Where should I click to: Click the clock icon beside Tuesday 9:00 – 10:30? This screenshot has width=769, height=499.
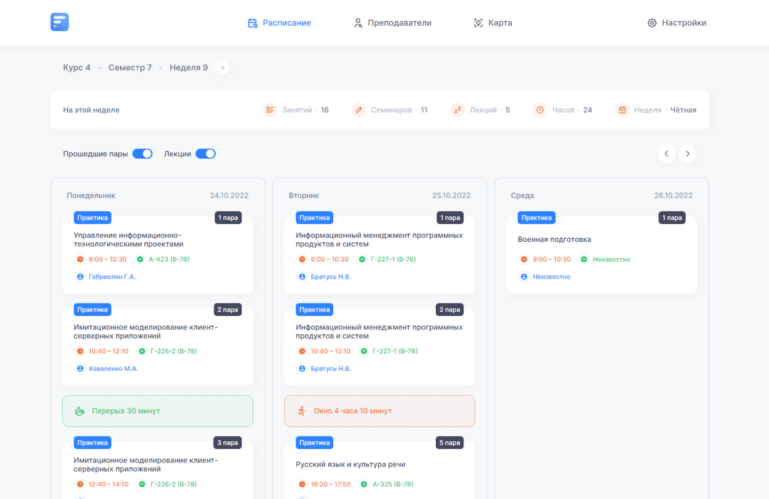click(302, 259)
